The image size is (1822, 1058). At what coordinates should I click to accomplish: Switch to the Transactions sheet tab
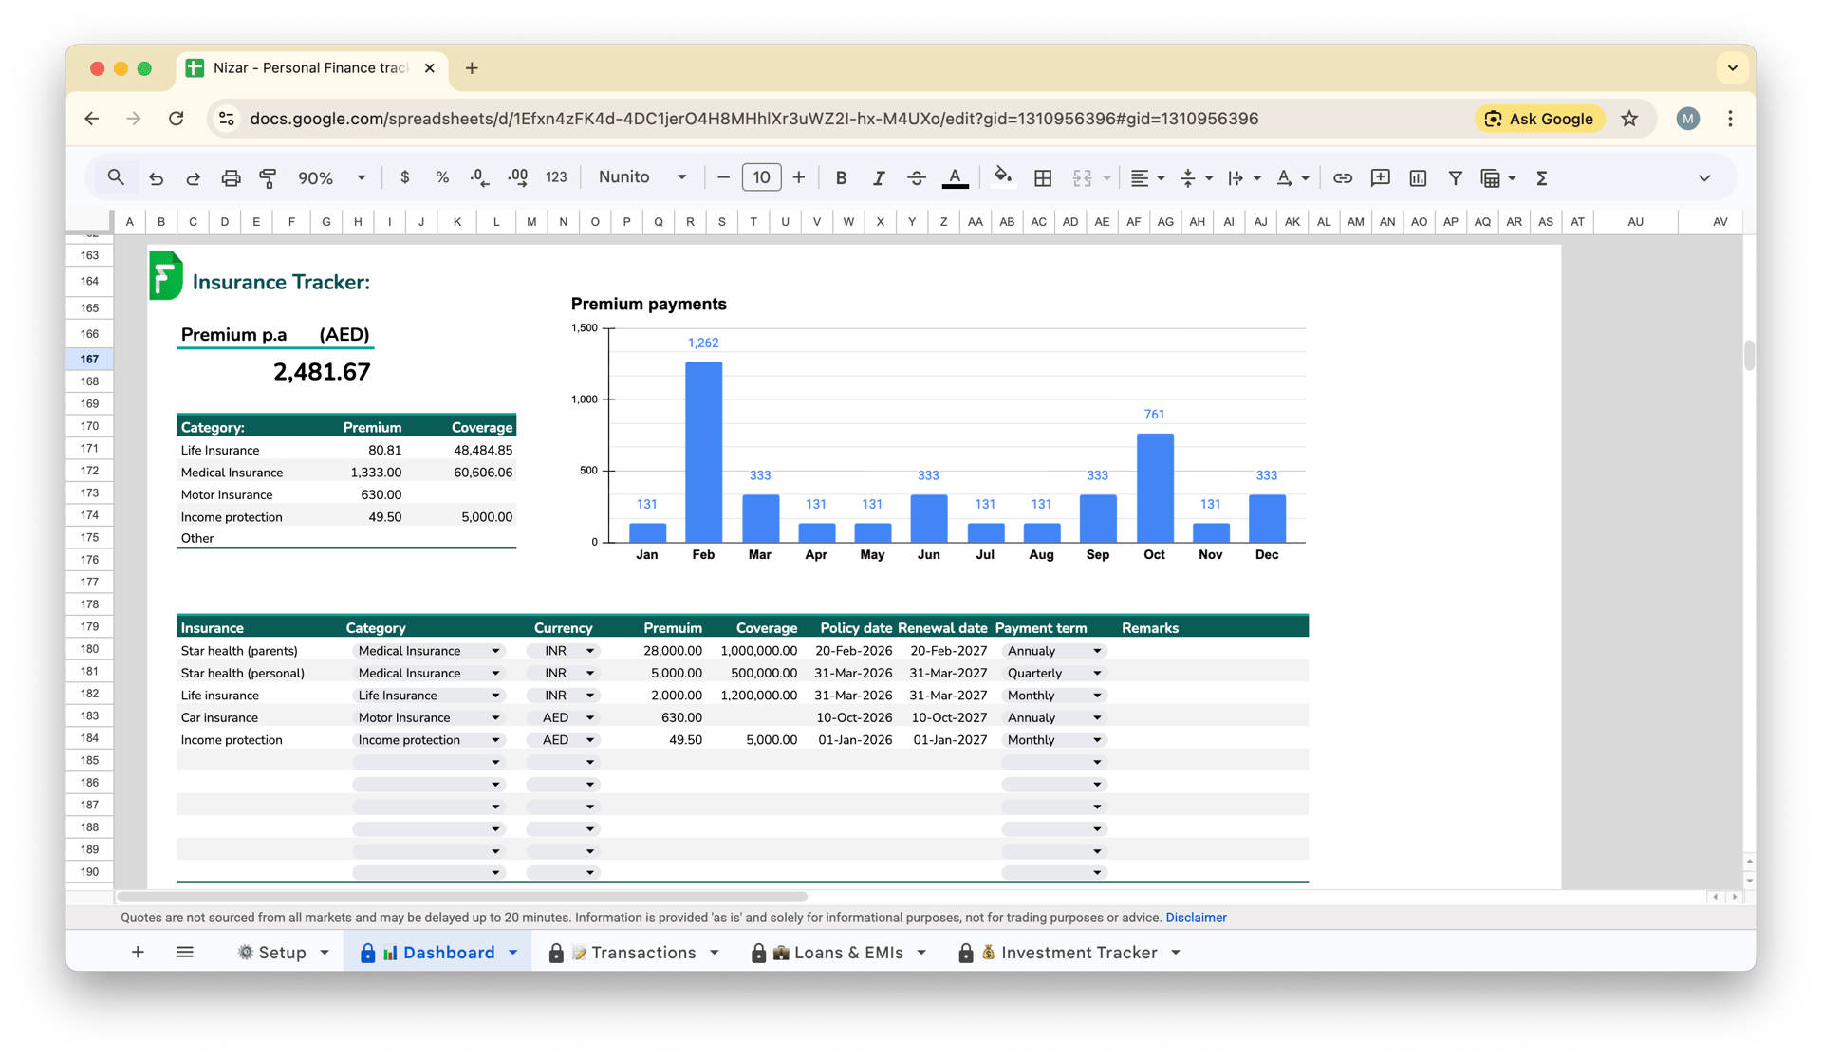point(642,952)
